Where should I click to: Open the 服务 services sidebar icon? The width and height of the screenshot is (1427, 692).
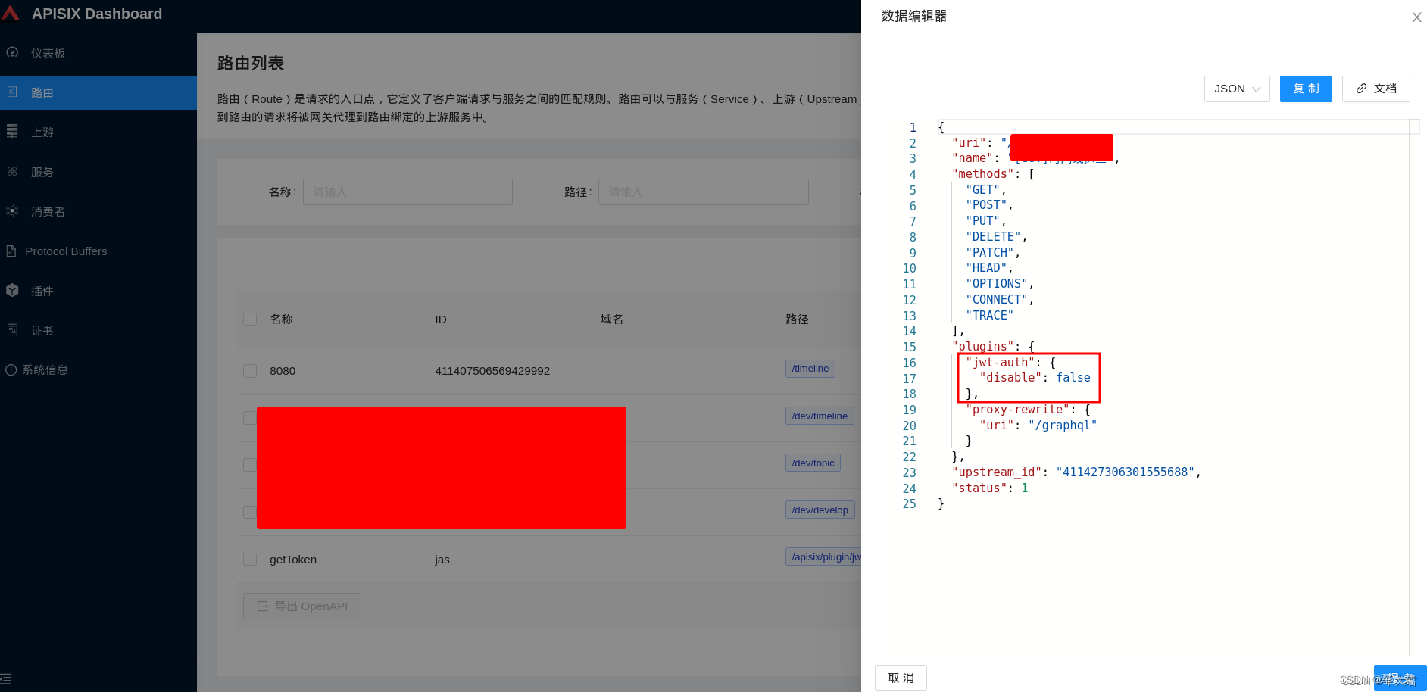12,172
